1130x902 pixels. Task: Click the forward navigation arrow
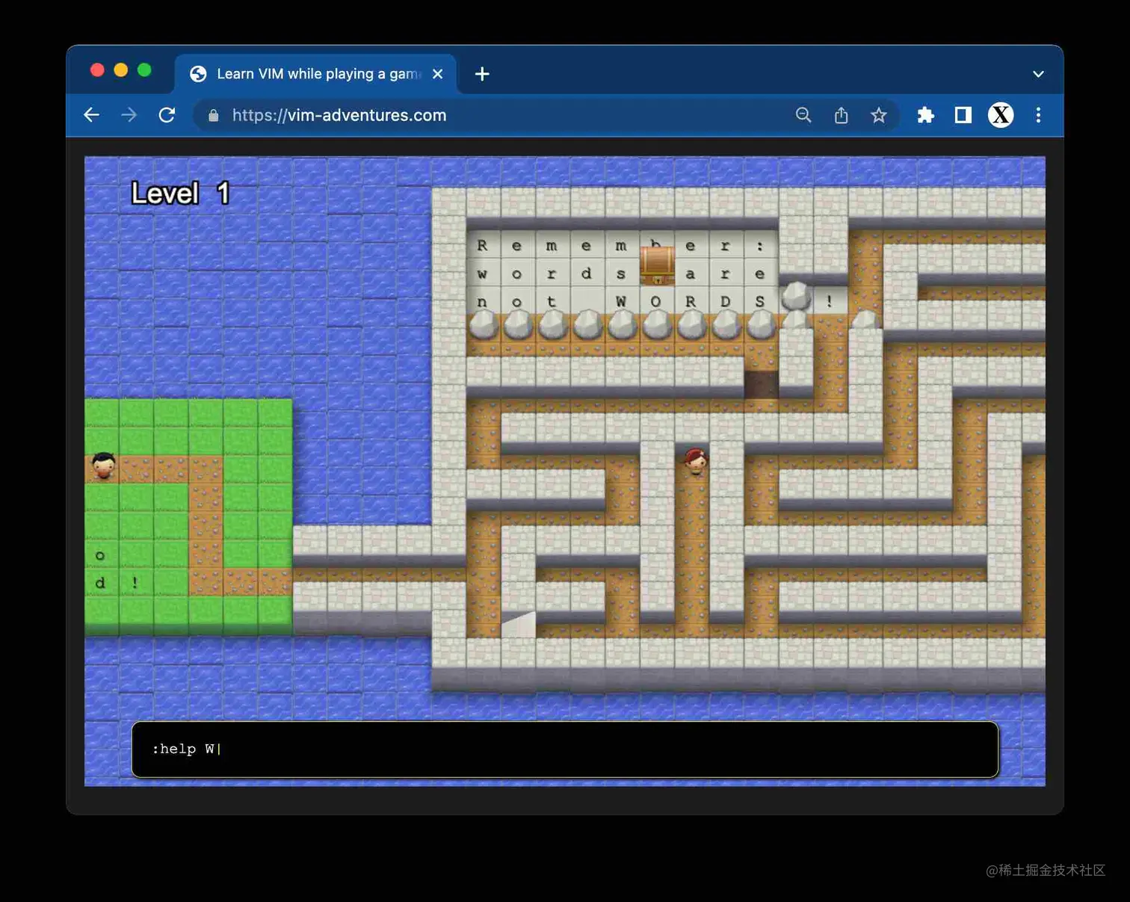point(129,115)
